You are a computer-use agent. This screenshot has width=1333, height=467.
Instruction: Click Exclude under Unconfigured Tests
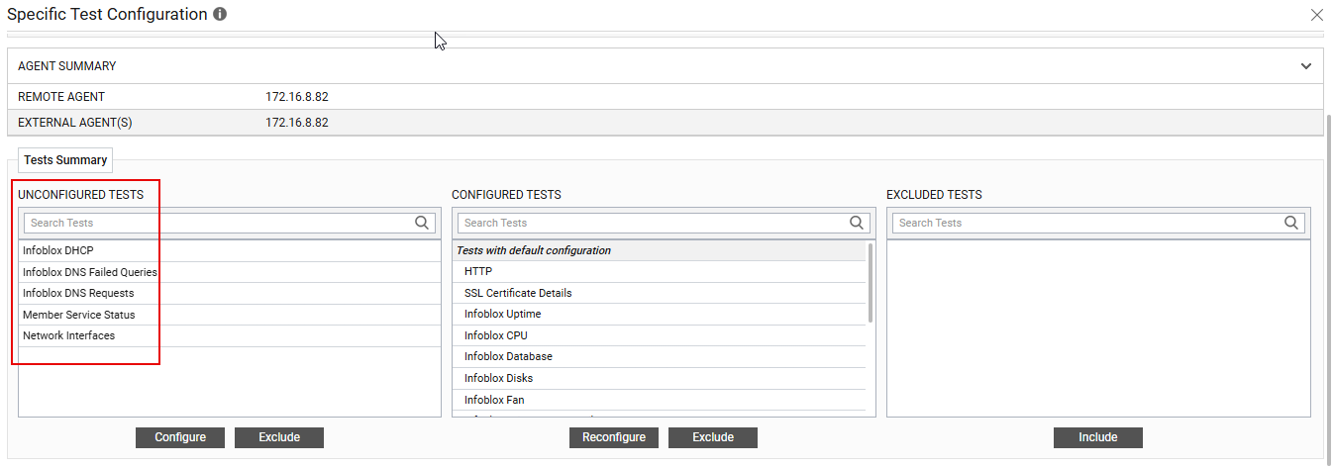click(x=278, y=437)
